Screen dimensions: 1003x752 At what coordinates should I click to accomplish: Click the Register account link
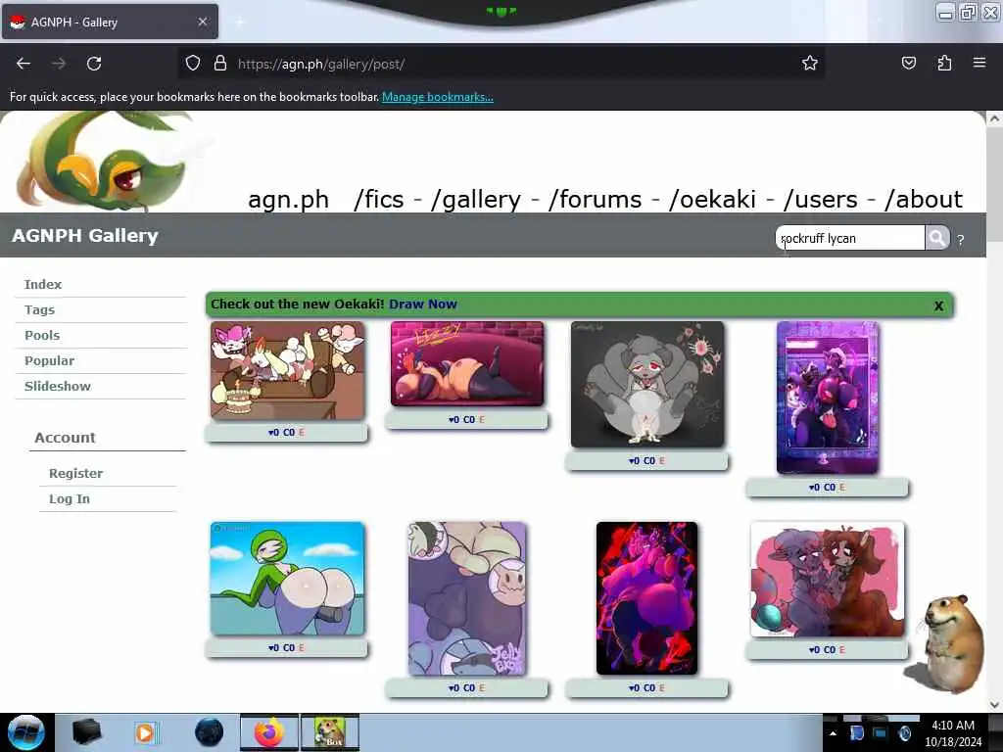click(75, 474)
